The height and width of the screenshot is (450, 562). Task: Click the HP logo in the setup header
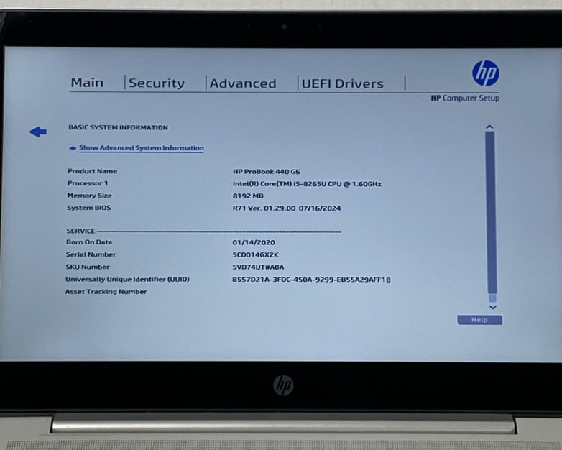[486, 73]
